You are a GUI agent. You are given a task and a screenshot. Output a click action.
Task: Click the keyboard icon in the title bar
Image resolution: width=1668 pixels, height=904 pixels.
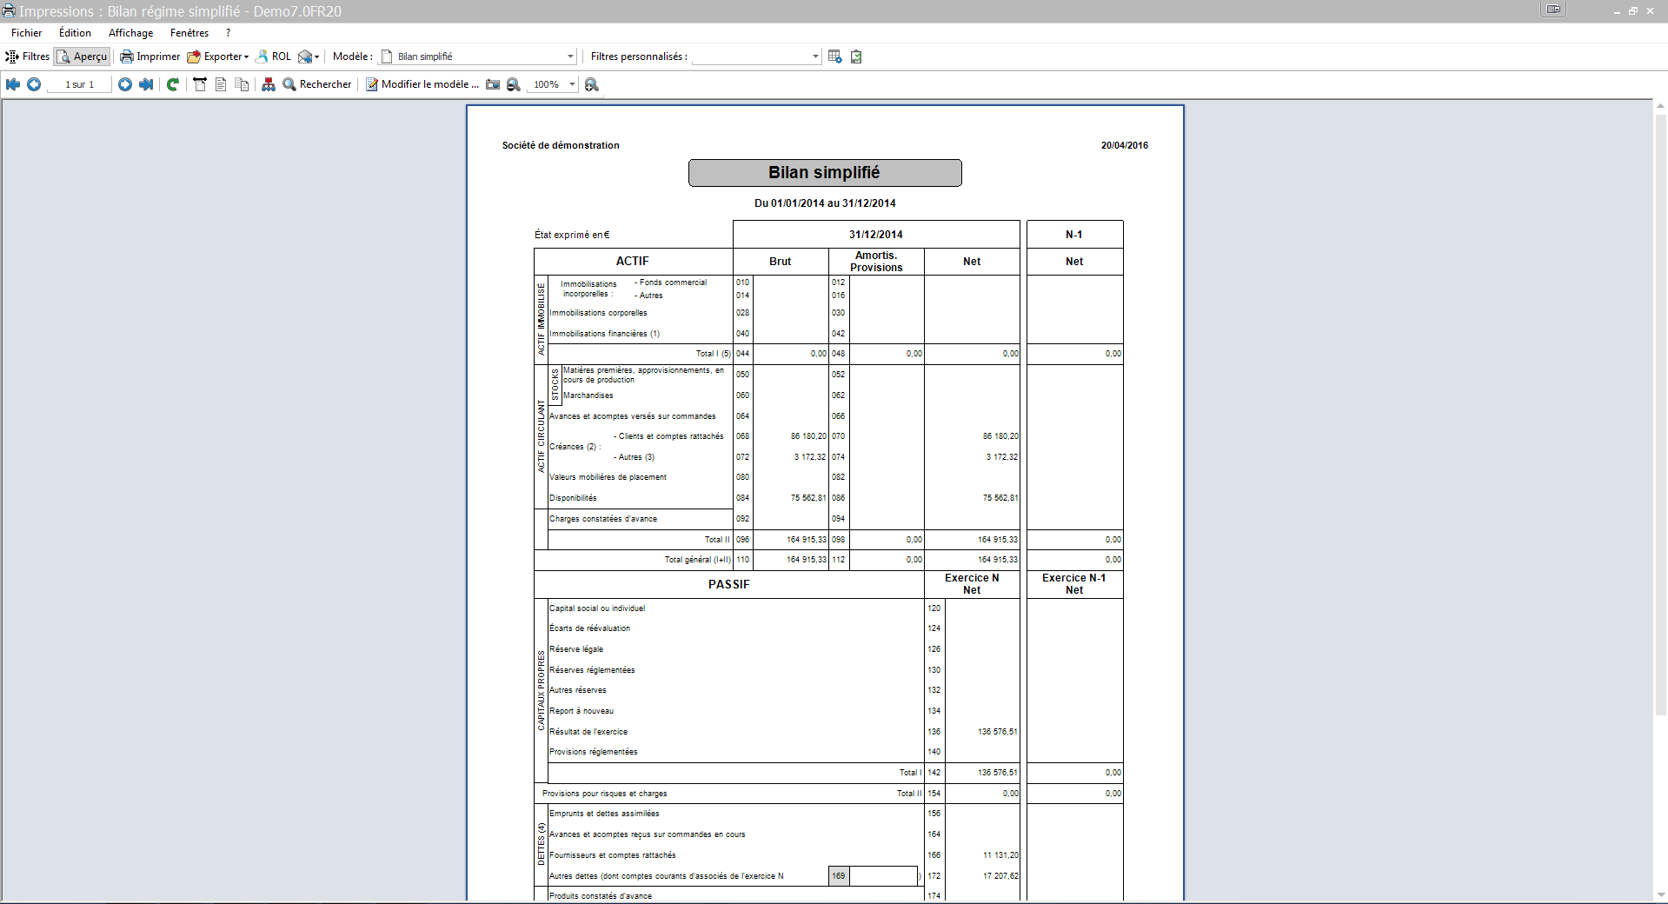[1553, 10]
